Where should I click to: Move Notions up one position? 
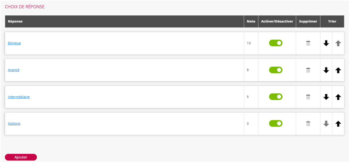pos(338,124)
